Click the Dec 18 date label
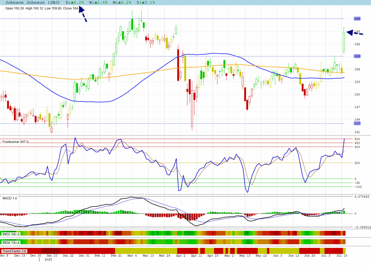The width and height of the screenshot is (371, 266). (x=20, y=256)
